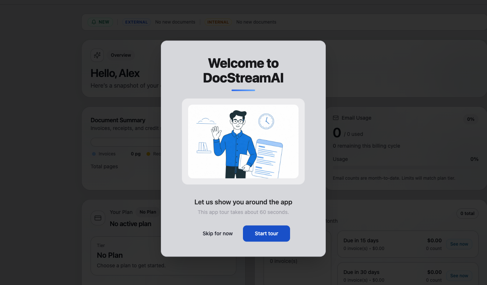
Task: Click the credit card icon beside Your Plan
Action: [x=98, y=218]
